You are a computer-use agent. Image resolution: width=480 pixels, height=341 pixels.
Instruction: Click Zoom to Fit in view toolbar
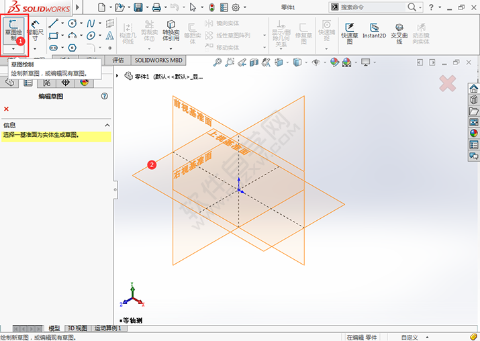pyautogui.click(x=218, y=62)
